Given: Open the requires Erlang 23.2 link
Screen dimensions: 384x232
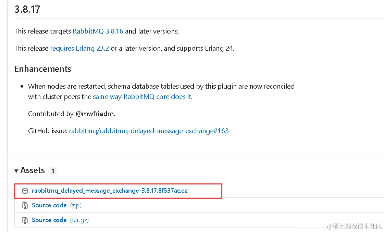Looking at the screenshot, I should click(79, 49).
